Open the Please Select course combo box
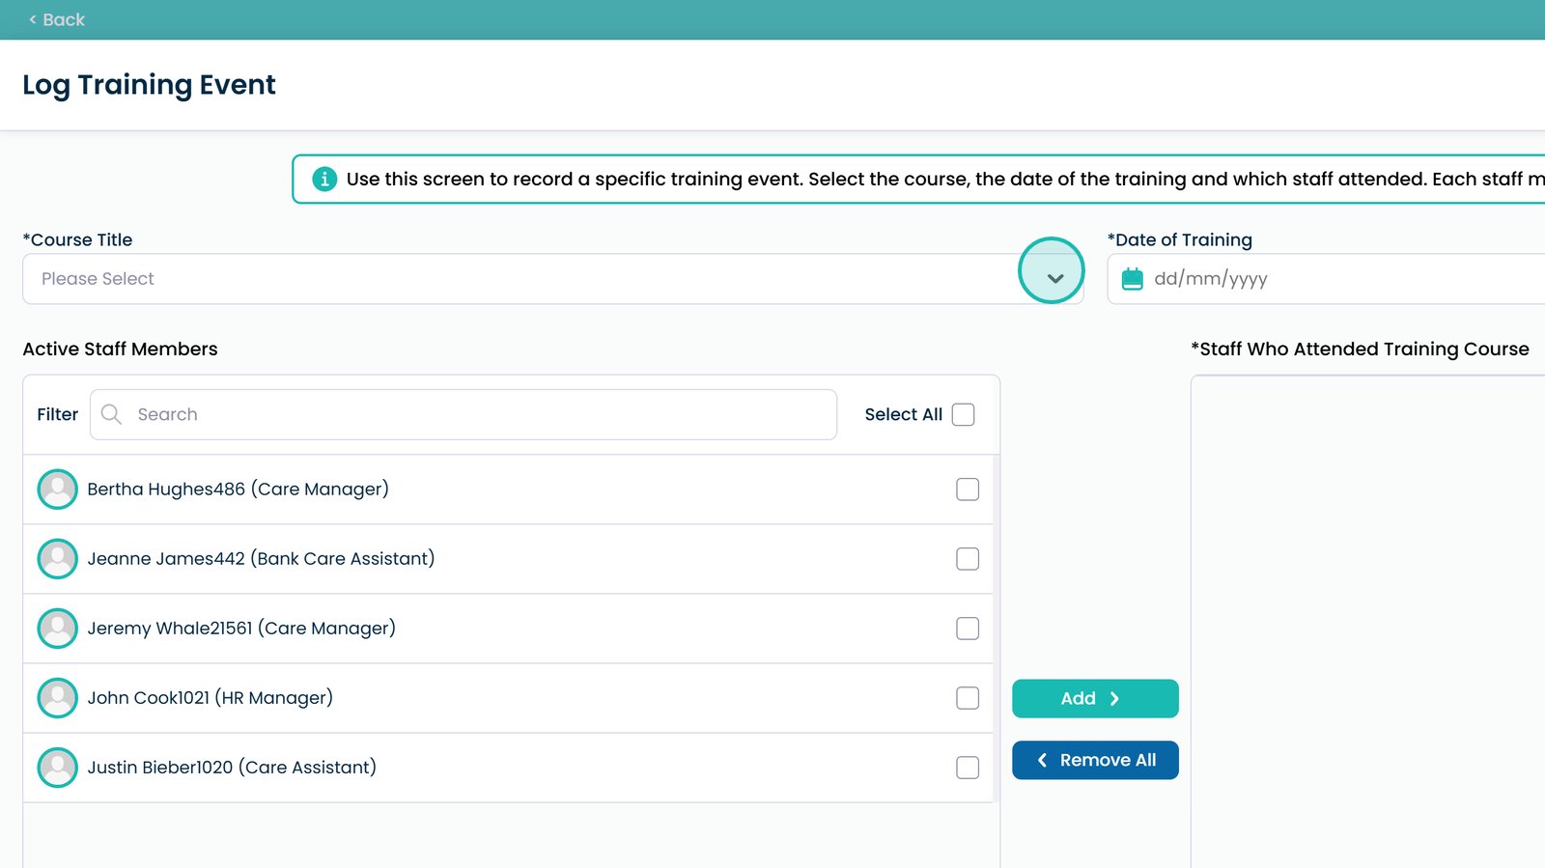The width and height of the screenshot is (1545, 868). 521,279
